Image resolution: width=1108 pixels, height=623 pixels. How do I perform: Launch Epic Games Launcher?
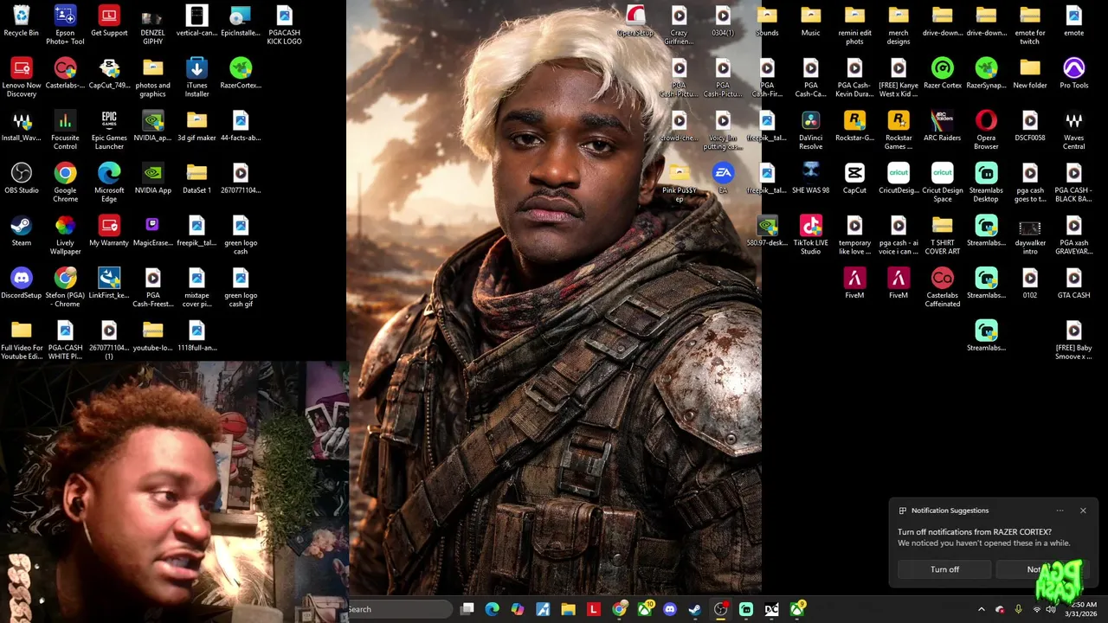pos(109,131)
